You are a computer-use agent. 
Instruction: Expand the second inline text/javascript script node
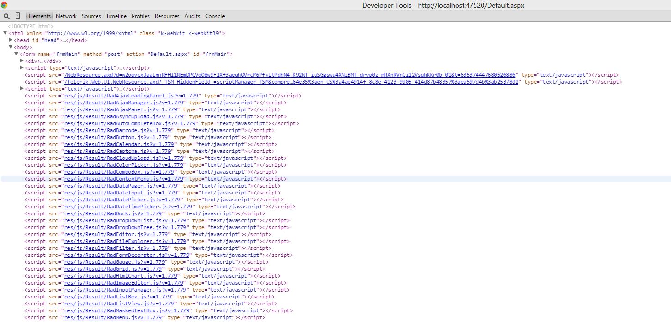(x=22, y=89)
